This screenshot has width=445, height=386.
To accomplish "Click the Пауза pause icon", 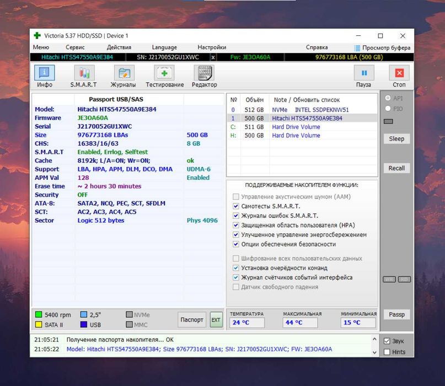I will [364, 73].
